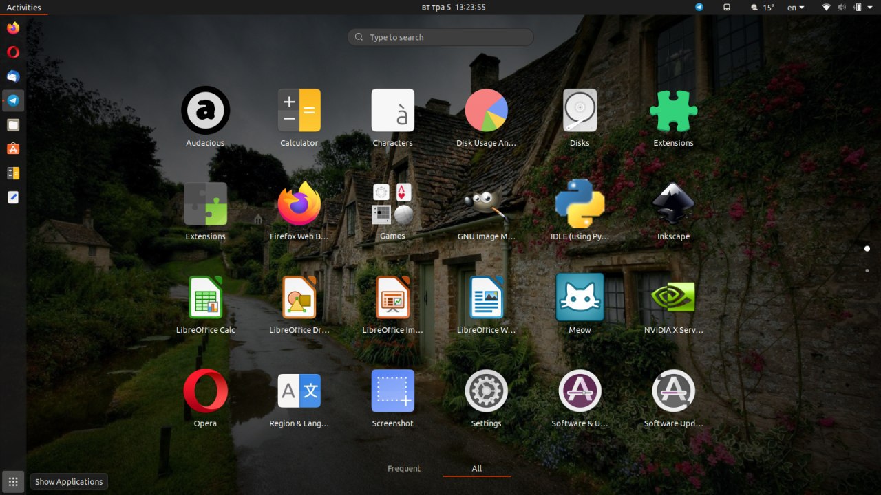Open the clock and calendar menu
Screen dimensions: 881x495
[x=454, y=8]
